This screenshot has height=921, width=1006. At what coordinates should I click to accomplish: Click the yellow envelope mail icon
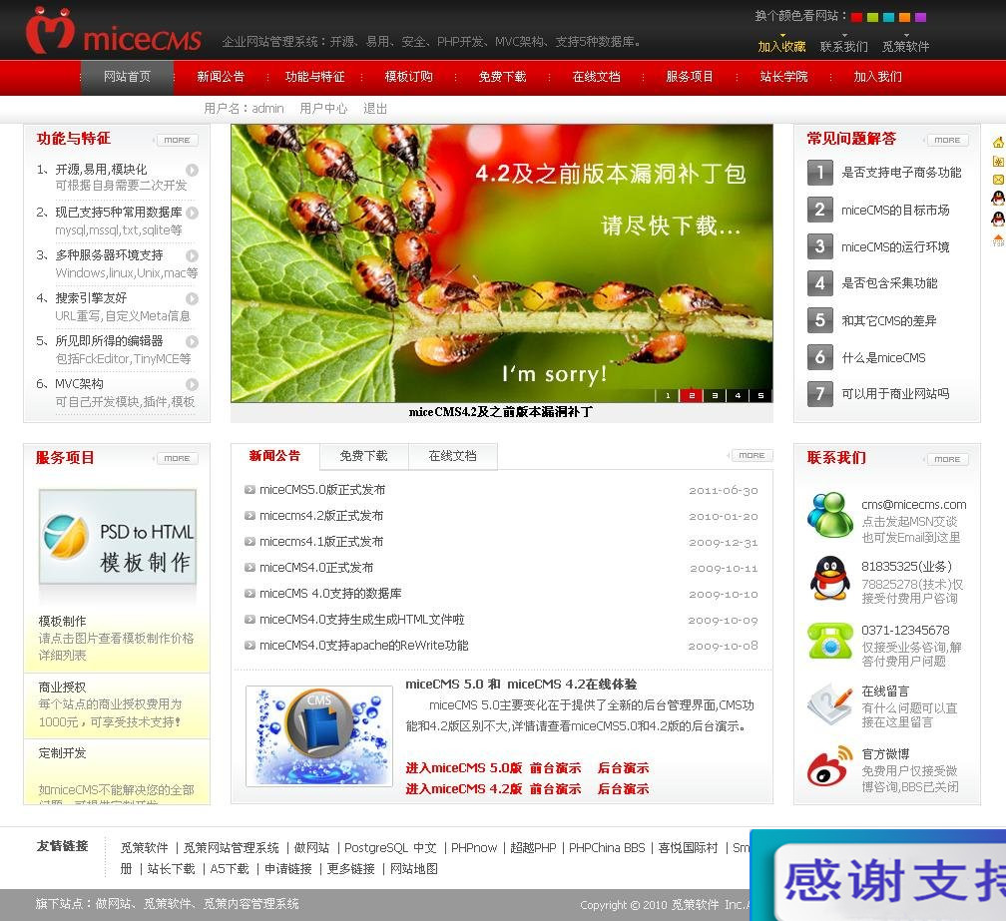click(998, 180)
